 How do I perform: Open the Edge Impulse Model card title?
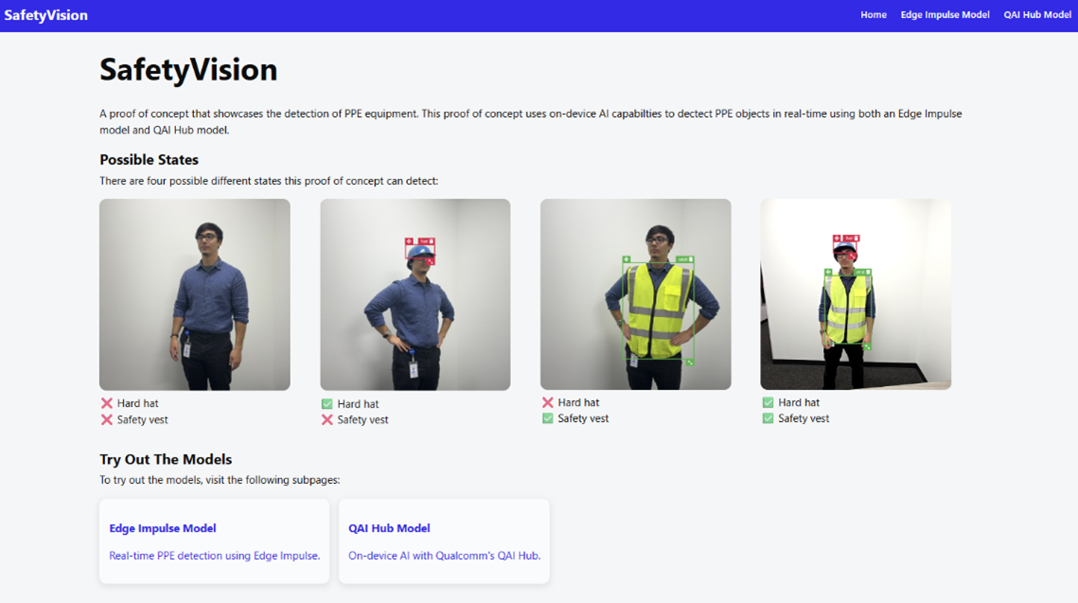(162, 528)
